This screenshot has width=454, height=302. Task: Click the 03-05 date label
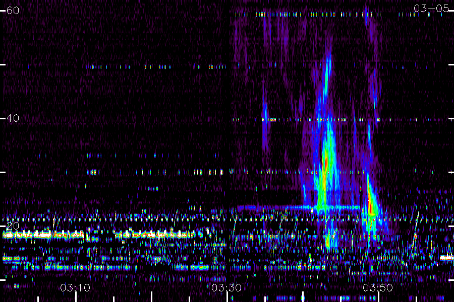point(431,9)
